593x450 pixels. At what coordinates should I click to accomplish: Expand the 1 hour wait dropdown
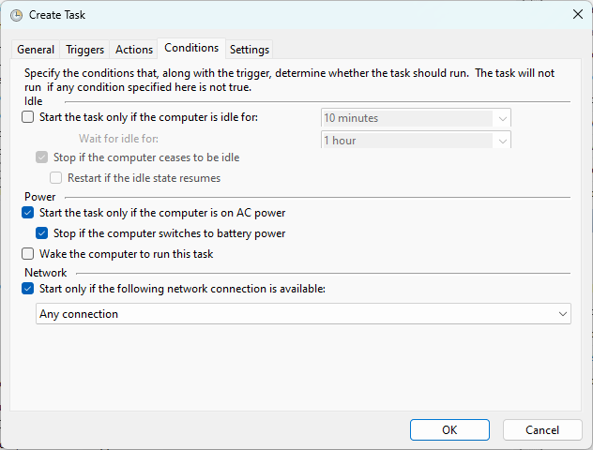[416, 141]
